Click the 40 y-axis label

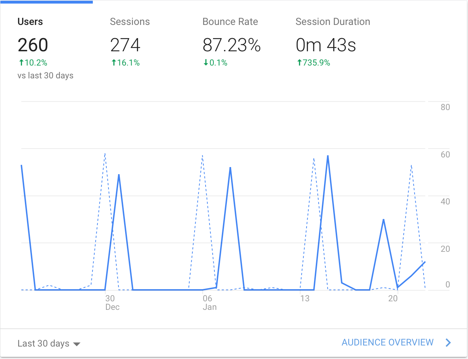click(445, 202)
